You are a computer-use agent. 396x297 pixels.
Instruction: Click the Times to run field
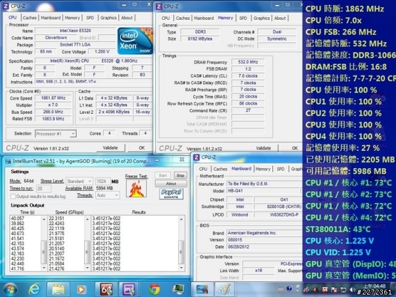tap(44, 188)
